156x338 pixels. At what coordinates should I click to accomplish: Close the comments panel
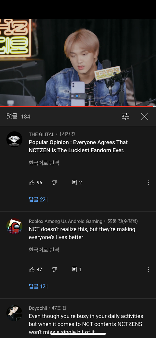(145, 116)
